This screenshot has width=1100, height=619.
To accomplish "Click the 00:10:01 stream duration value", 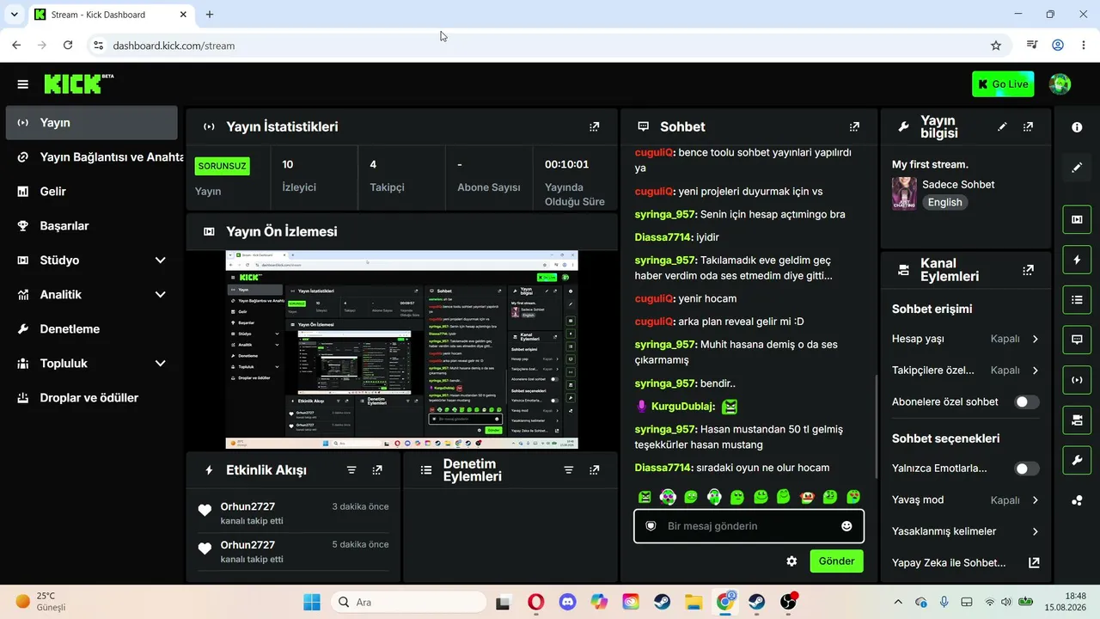I will coord(566,164).
